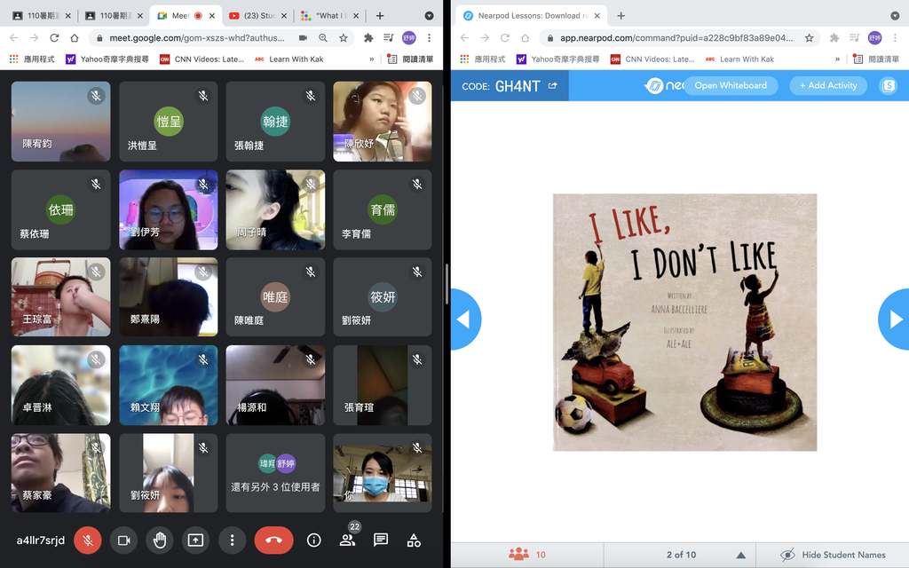
Task: Select participant tile 洪愷呈
Action: [x=168, y=121]
